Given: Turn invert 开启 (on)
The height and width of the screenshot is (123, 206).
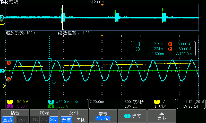Looking at the screenshot, I should [66, 119].
